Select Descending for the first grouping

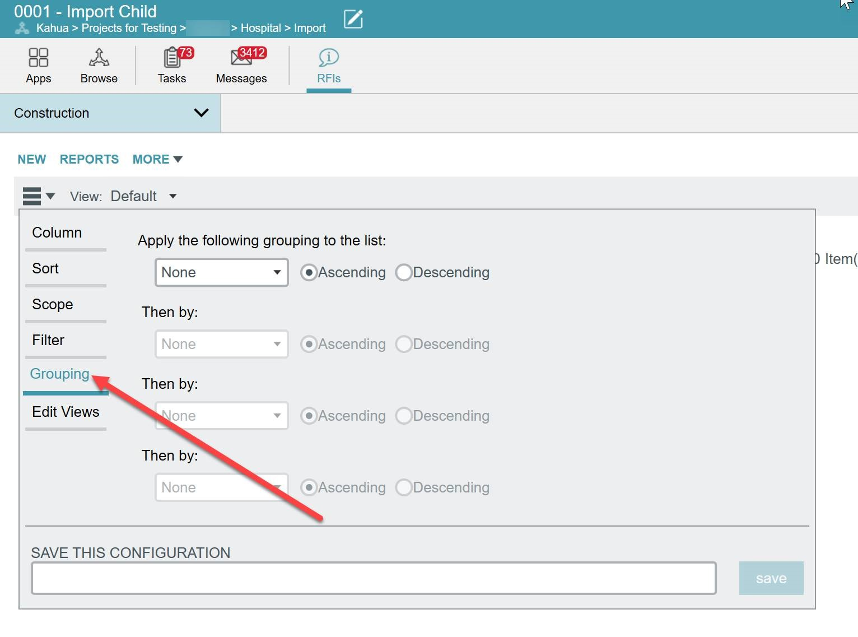click(404, 273)
